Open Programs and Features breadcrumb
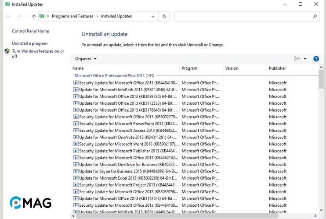326x219 pixels. [x=72, y=16]
